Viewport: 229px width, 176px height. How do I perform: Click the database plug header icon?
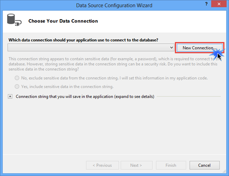(x=14, y=20)
